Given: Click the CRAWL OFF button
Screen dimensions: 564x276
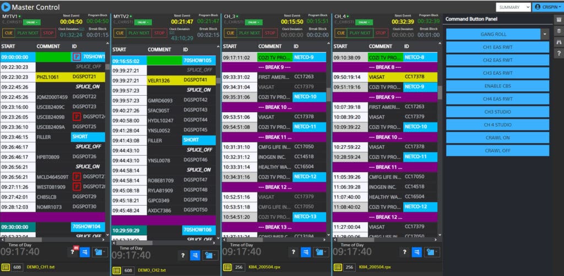Looking at the screenshot, I should [497, 151].
